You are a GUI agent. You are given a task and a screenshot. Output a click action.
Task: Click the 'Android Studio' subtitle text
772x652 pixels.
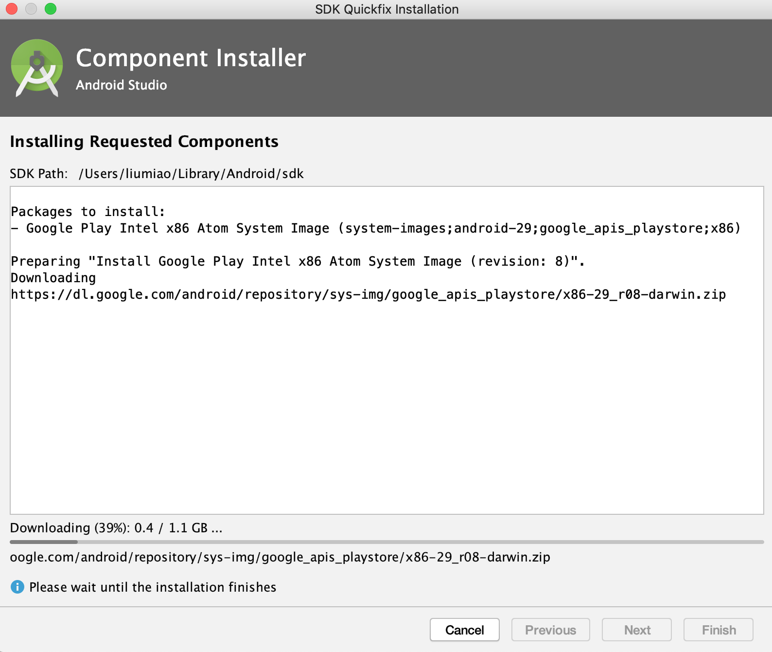pos(121,85)
